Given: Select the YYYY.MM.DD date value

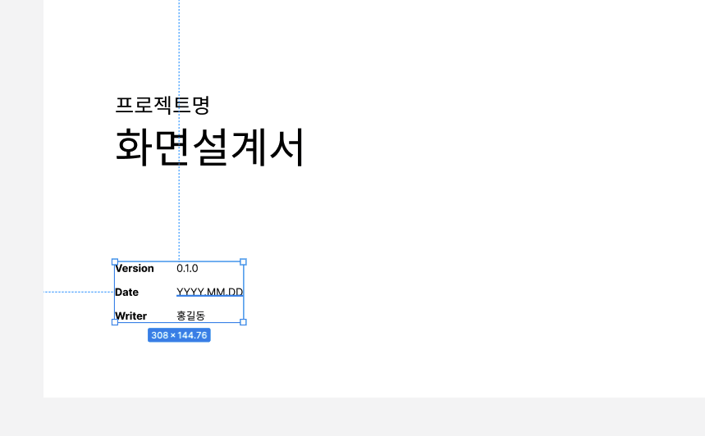Looking at the screenshot, I should (x=210, y=293).
